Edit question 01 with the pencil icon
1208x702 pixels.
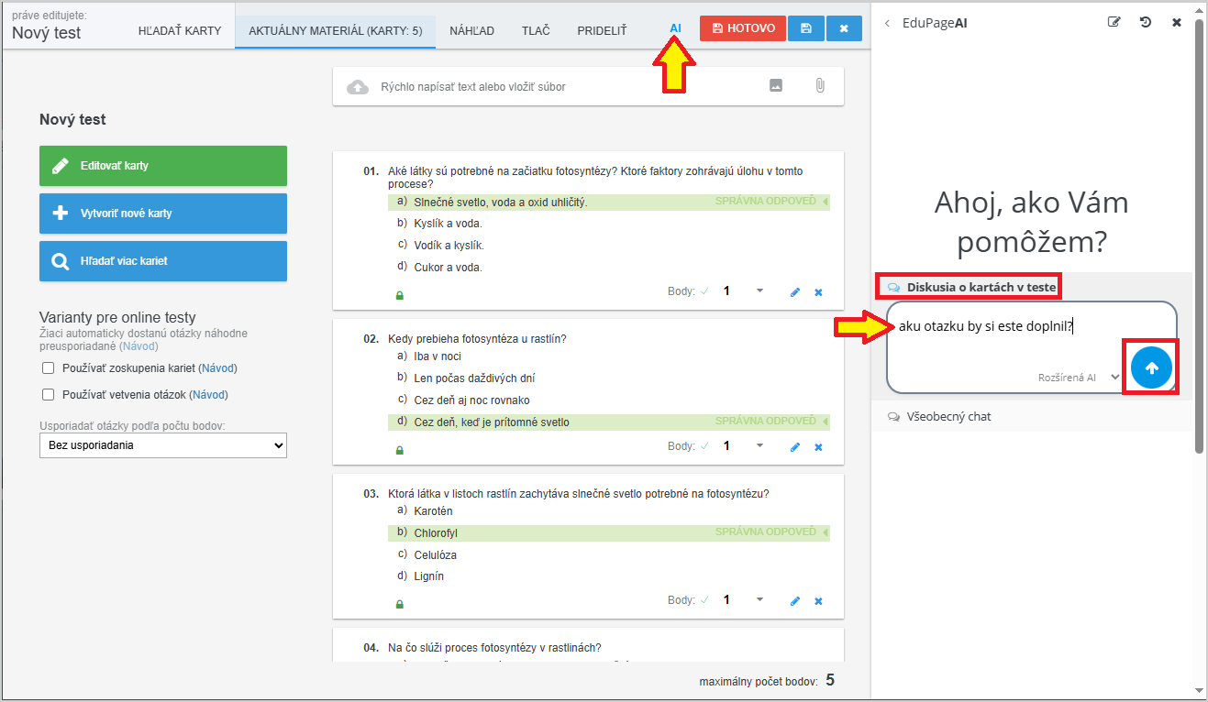pyautogui.click(x=795, y=292)
